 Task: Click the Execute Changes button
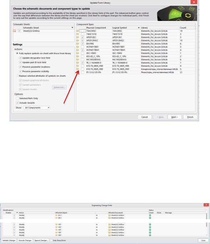(x=25, y=240)
